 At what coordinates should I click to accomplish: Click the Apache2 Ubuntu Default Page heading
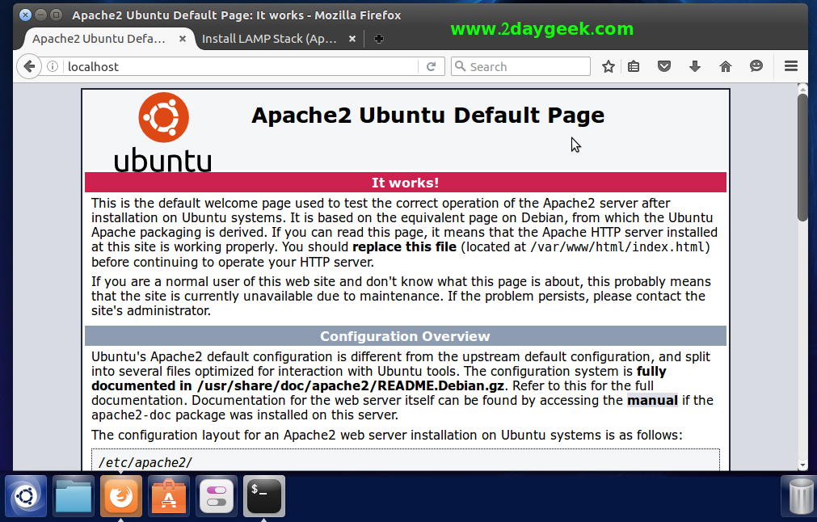click(427, 115)
